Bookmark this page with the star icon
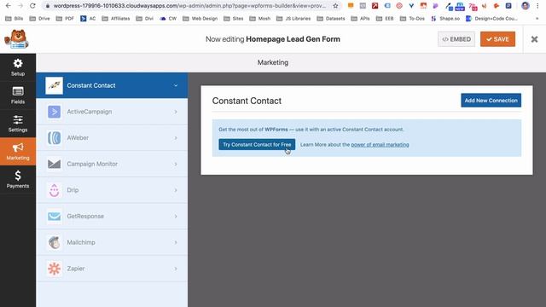546x307 pixels. pos(335,6)
